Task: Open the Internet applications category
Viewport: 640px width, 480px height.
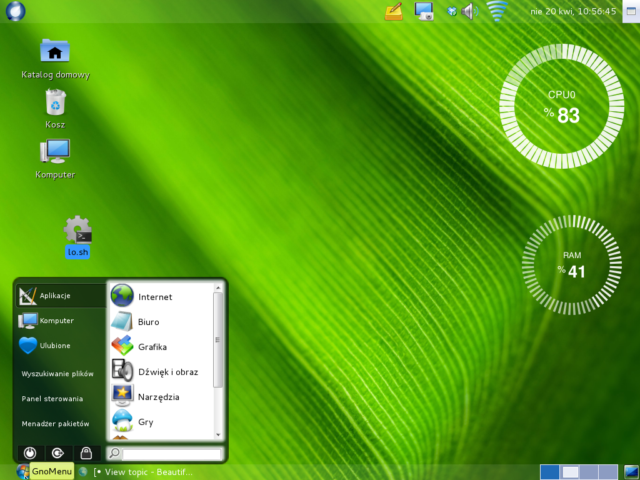Action: (154, 297)
